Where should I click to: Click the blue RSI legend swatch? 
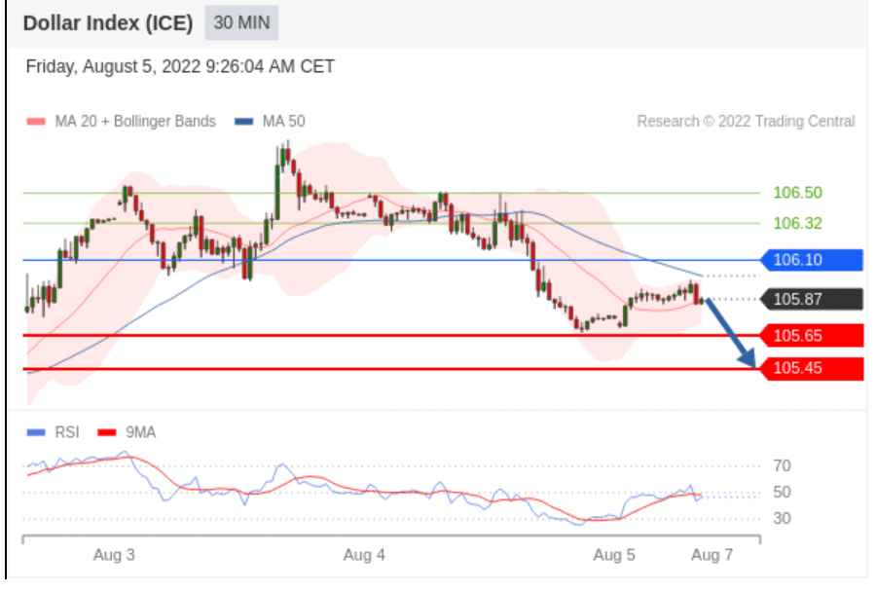click(x=36, y=432)
